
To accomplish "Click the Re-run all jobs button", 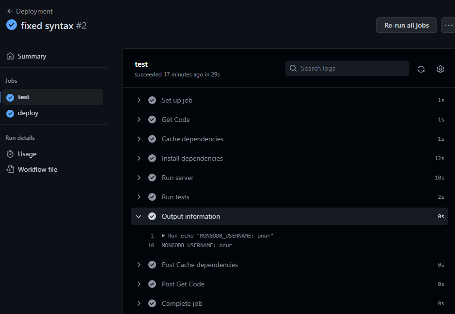I will pyautogui.click(x=406, y=25).
